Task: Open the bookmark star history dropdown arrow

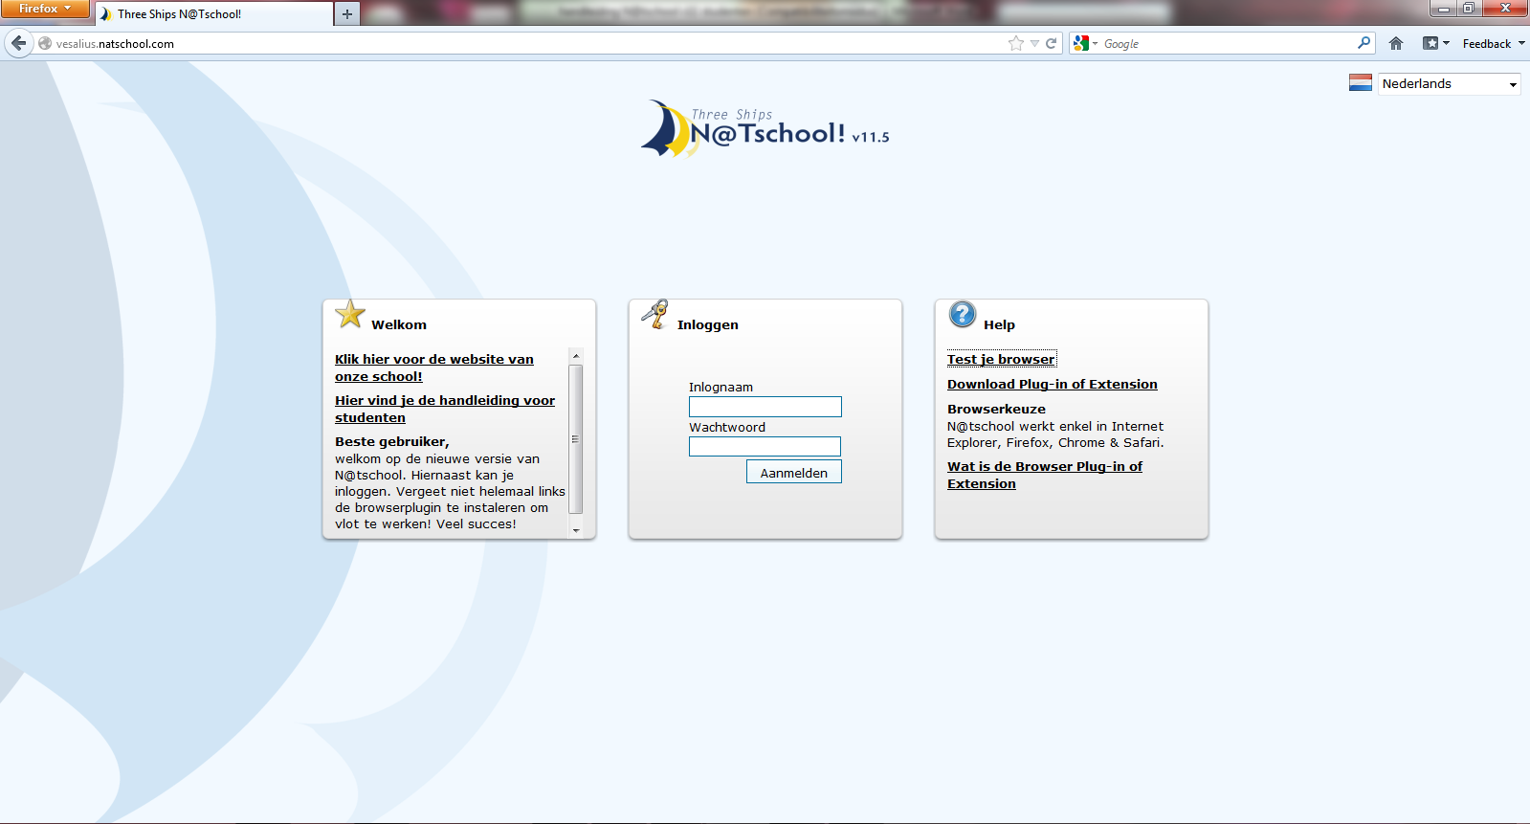Action: 1034,43
